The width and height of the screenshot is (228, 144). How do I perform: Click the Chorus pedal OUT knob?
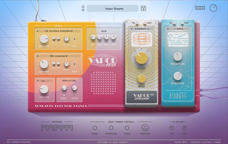pyautogui.click(x=145, y=23)
